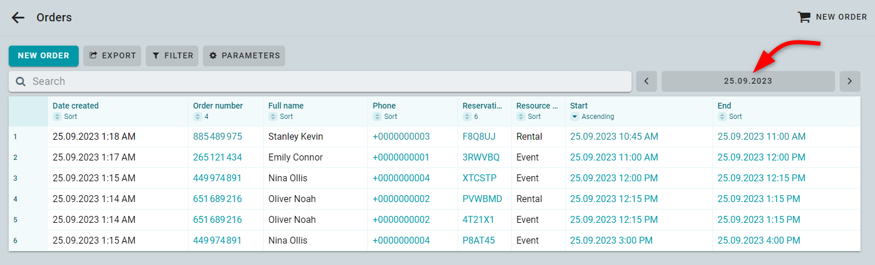875x265 pixels.
Task: Open the 25.09.2023 date picker
Action: click(748, 81)
